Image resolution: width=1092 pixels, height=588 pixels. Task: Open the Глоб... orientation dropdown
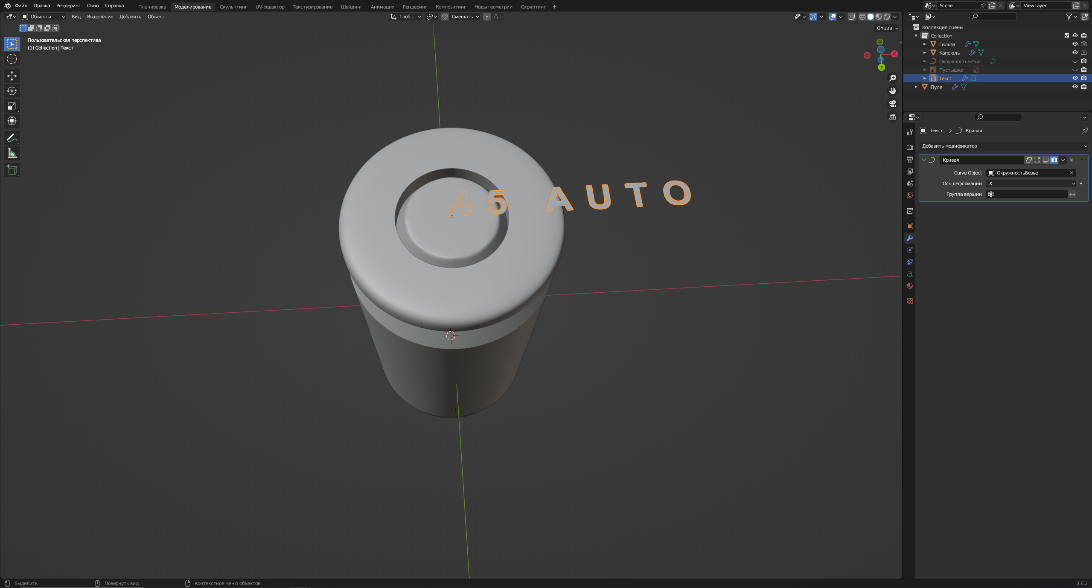click(x=406, y=17)
